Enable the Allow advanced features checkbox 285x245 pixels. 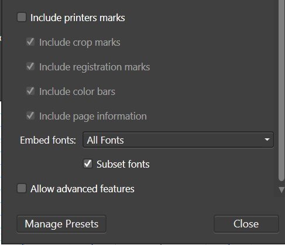click(x=22, y=188)
